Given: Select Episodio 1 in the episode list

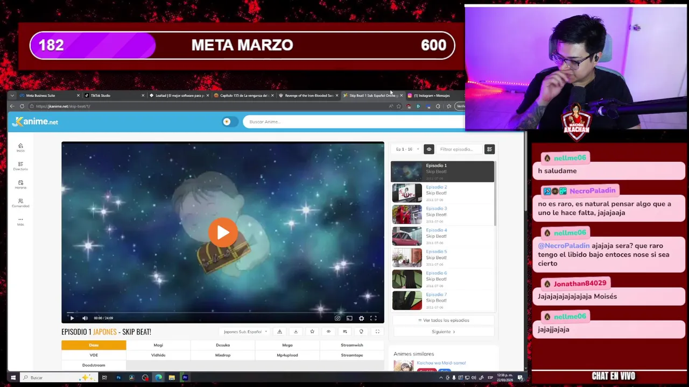Looking at the screenshot, I should point(442,171).
